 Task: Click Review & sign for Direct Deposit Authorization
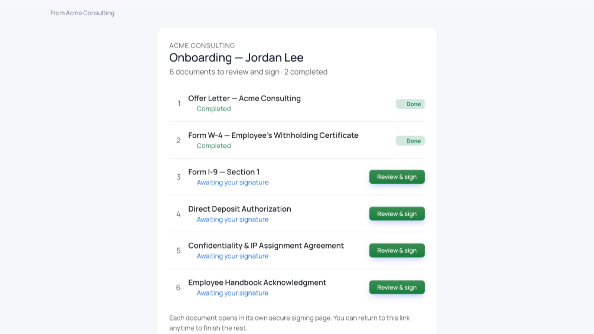tap(397, 214)
